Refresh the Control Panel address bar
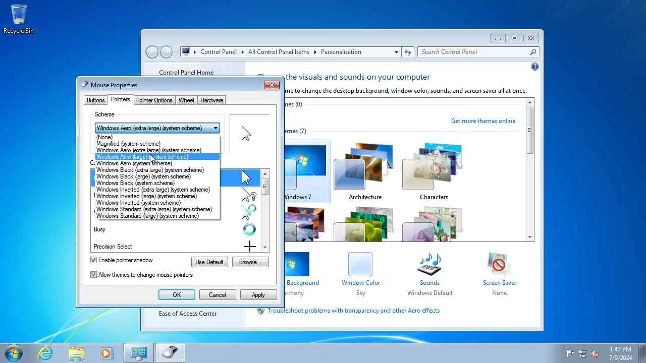This screenshot has width=646, height=363. (408, 52)
